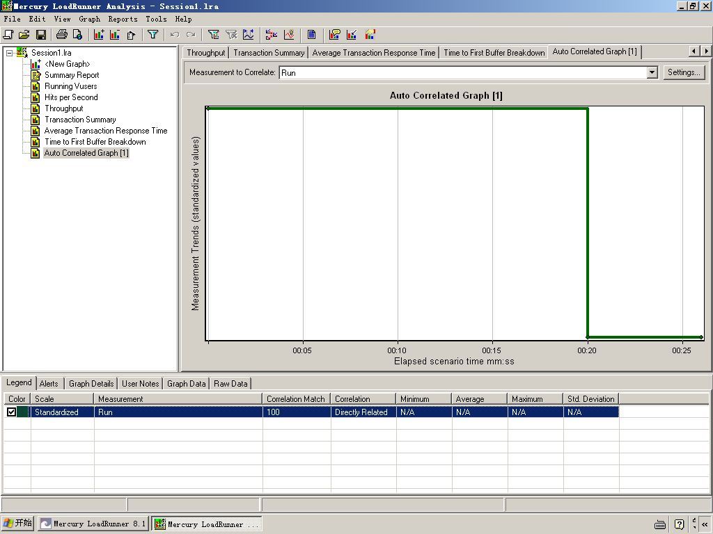Click the 100 correlation match value
Viewport: 713px width, 534px height.
click(x=297, y=412)
